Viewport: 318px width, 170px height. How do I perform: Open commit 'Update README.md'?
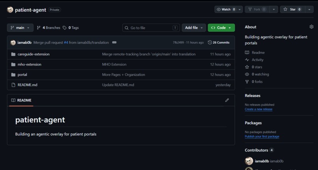tap(118, 85)
